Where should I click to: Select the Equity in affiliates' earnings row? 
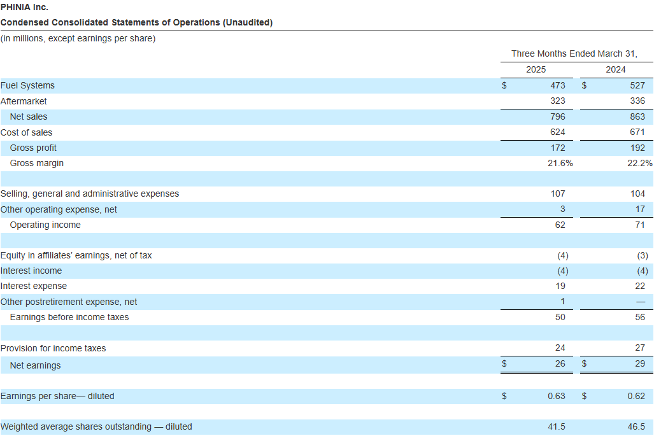[x=76, y=255]
